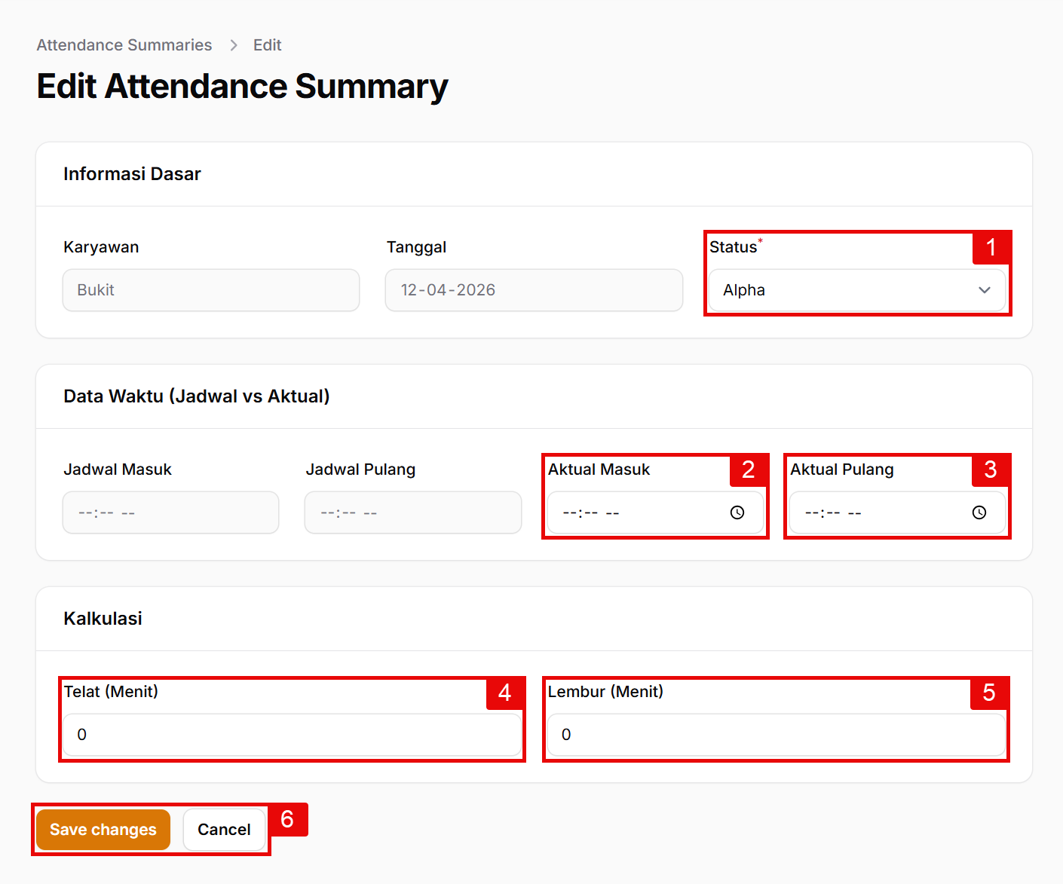Click the breadcrumb chevron separator
This screenshot has height=884, width=1063.
pyautogui.click(x=234, y=45)
